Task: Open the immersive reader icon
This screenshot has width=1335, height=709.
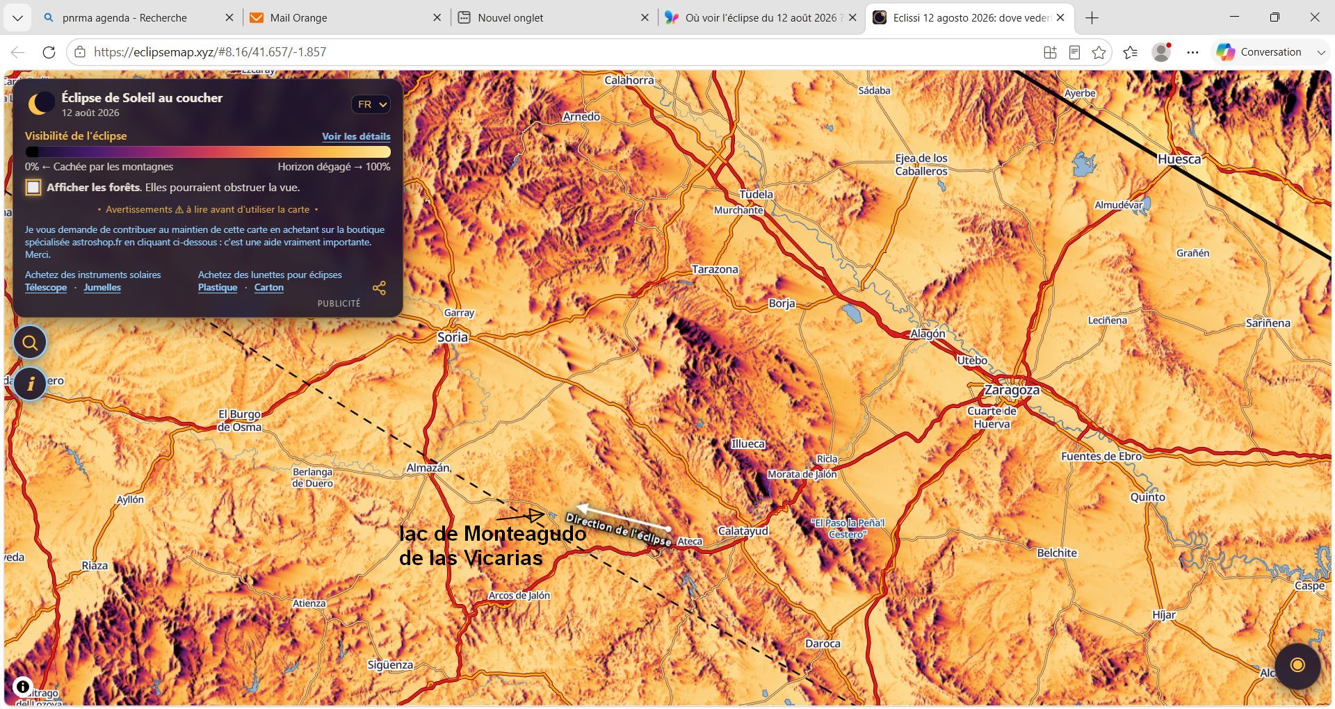Action: (x=1074, y=52)
